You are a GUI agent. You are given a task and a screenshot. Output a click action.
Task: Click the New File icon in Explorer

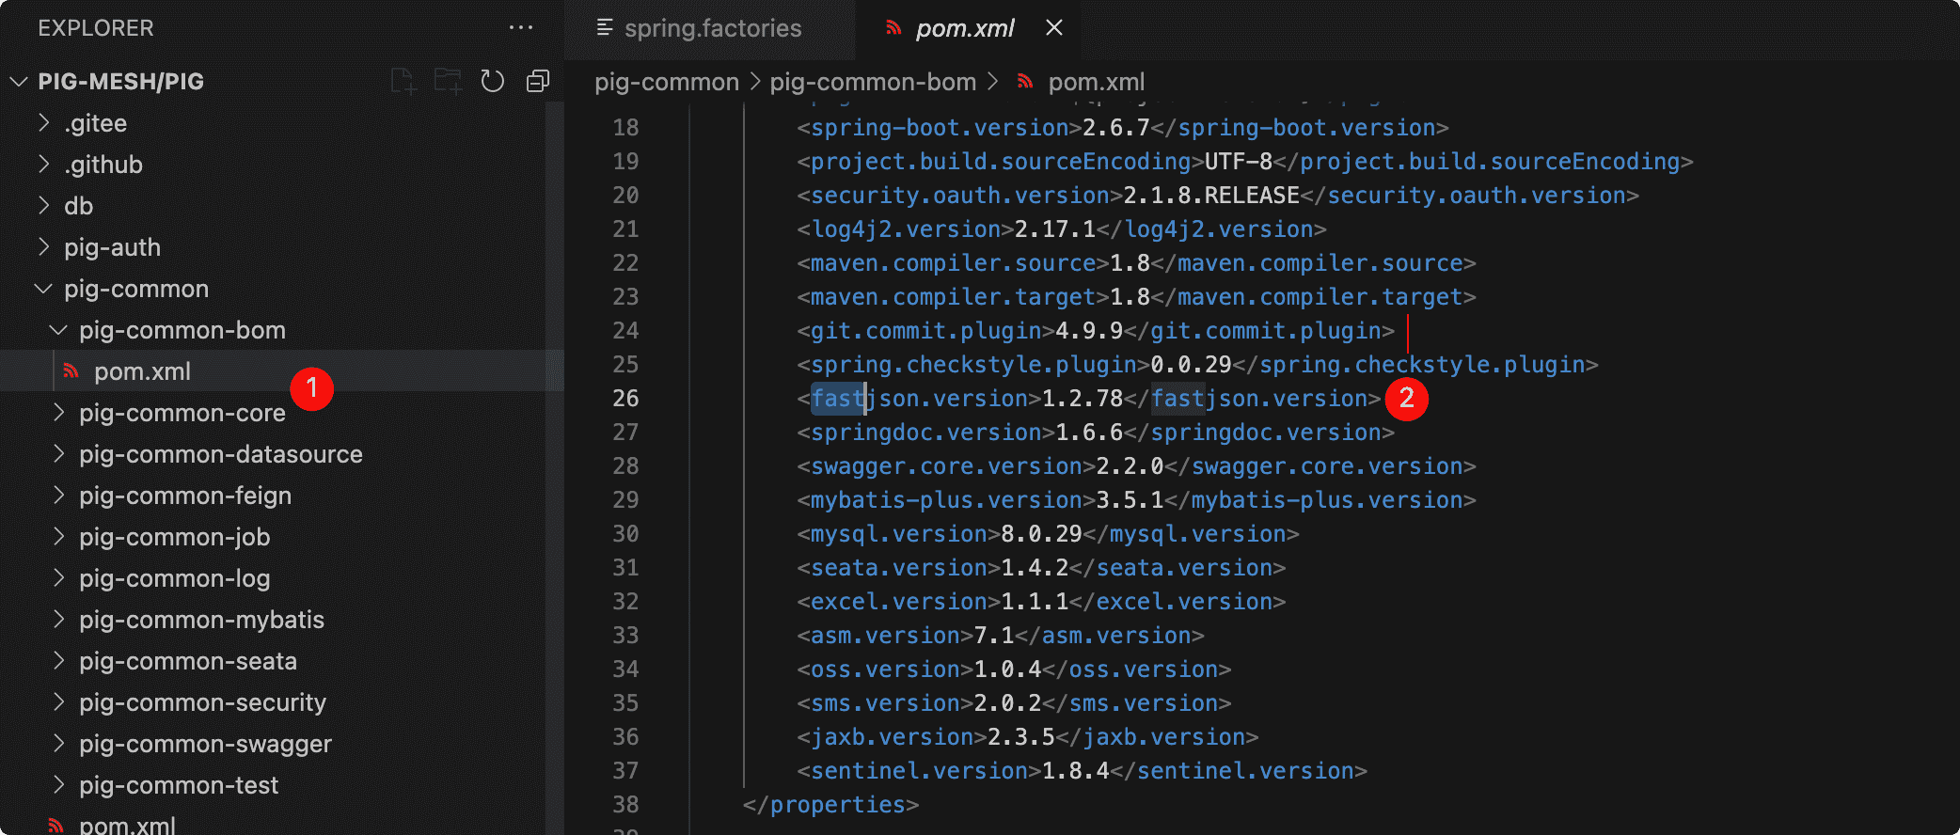(403, 82)
